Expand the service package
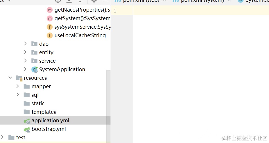 25,61
